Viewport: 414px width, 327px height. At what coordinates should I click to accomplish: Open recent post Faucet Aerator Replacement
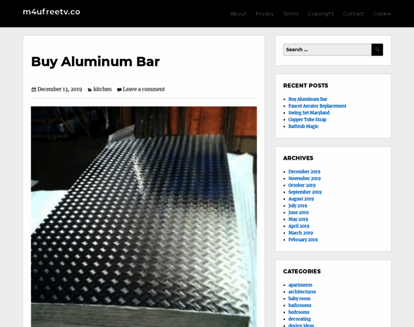pos(317,106)
